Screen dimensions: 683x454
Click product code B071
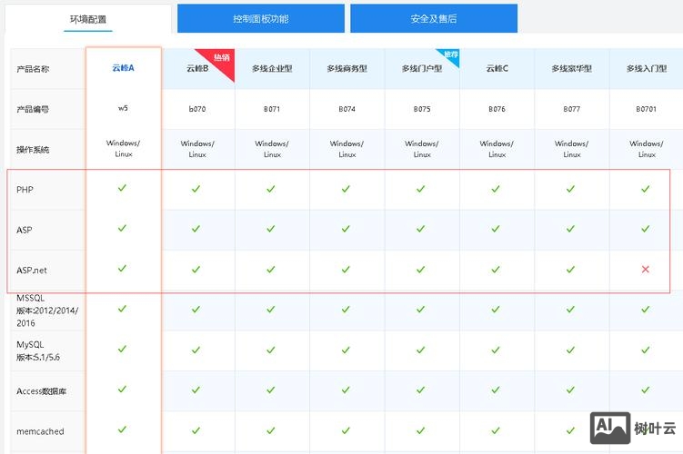[x=272, y=109]
